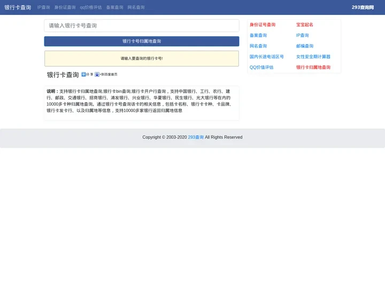Image resolution: width=385 pixels, height=288 pixels.
Task: Open 网名查询 in the top navigation
Action: (x=136, y=7)
